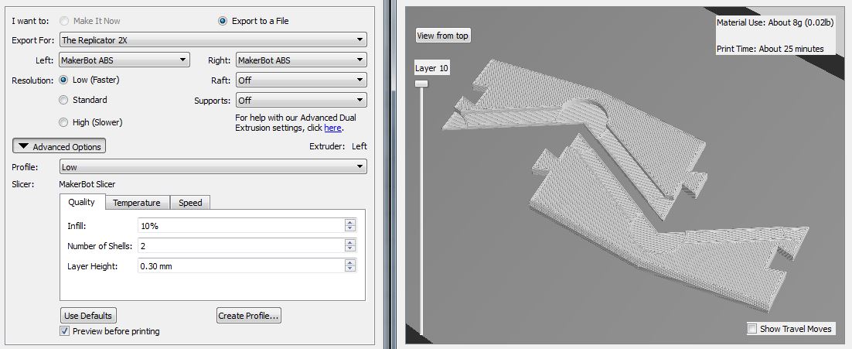Enable Show Travel Moves checkbox
852x349 pixels.
(752, 328)
